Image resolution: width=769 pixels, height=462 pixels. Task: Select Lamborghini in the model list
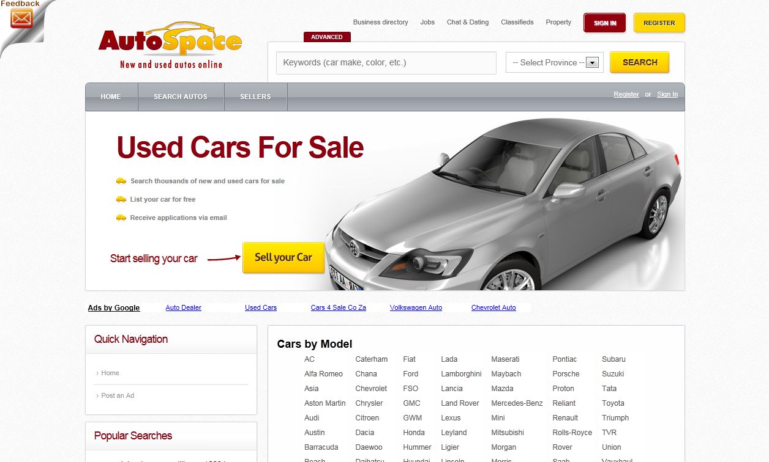tap(461, 374)
